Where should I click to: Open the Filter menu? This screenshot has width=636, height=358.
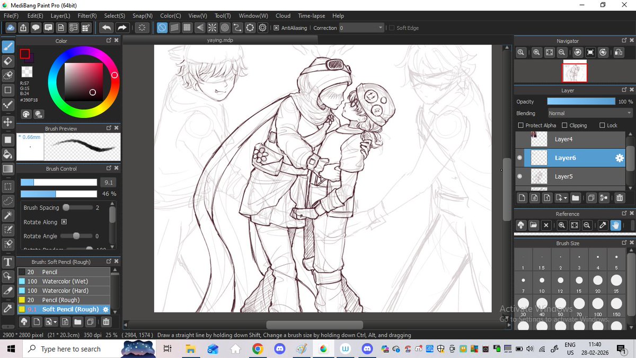[x=87, y=16]
